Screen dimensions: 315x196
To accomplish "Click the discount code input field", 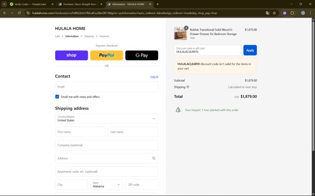I will (x=207, y=50).
